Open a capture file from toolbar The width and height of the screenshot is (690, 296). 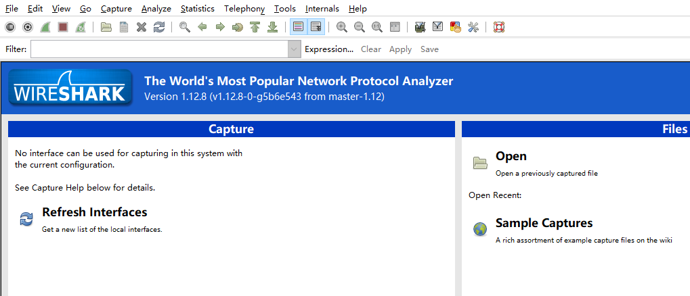[106, 27]
